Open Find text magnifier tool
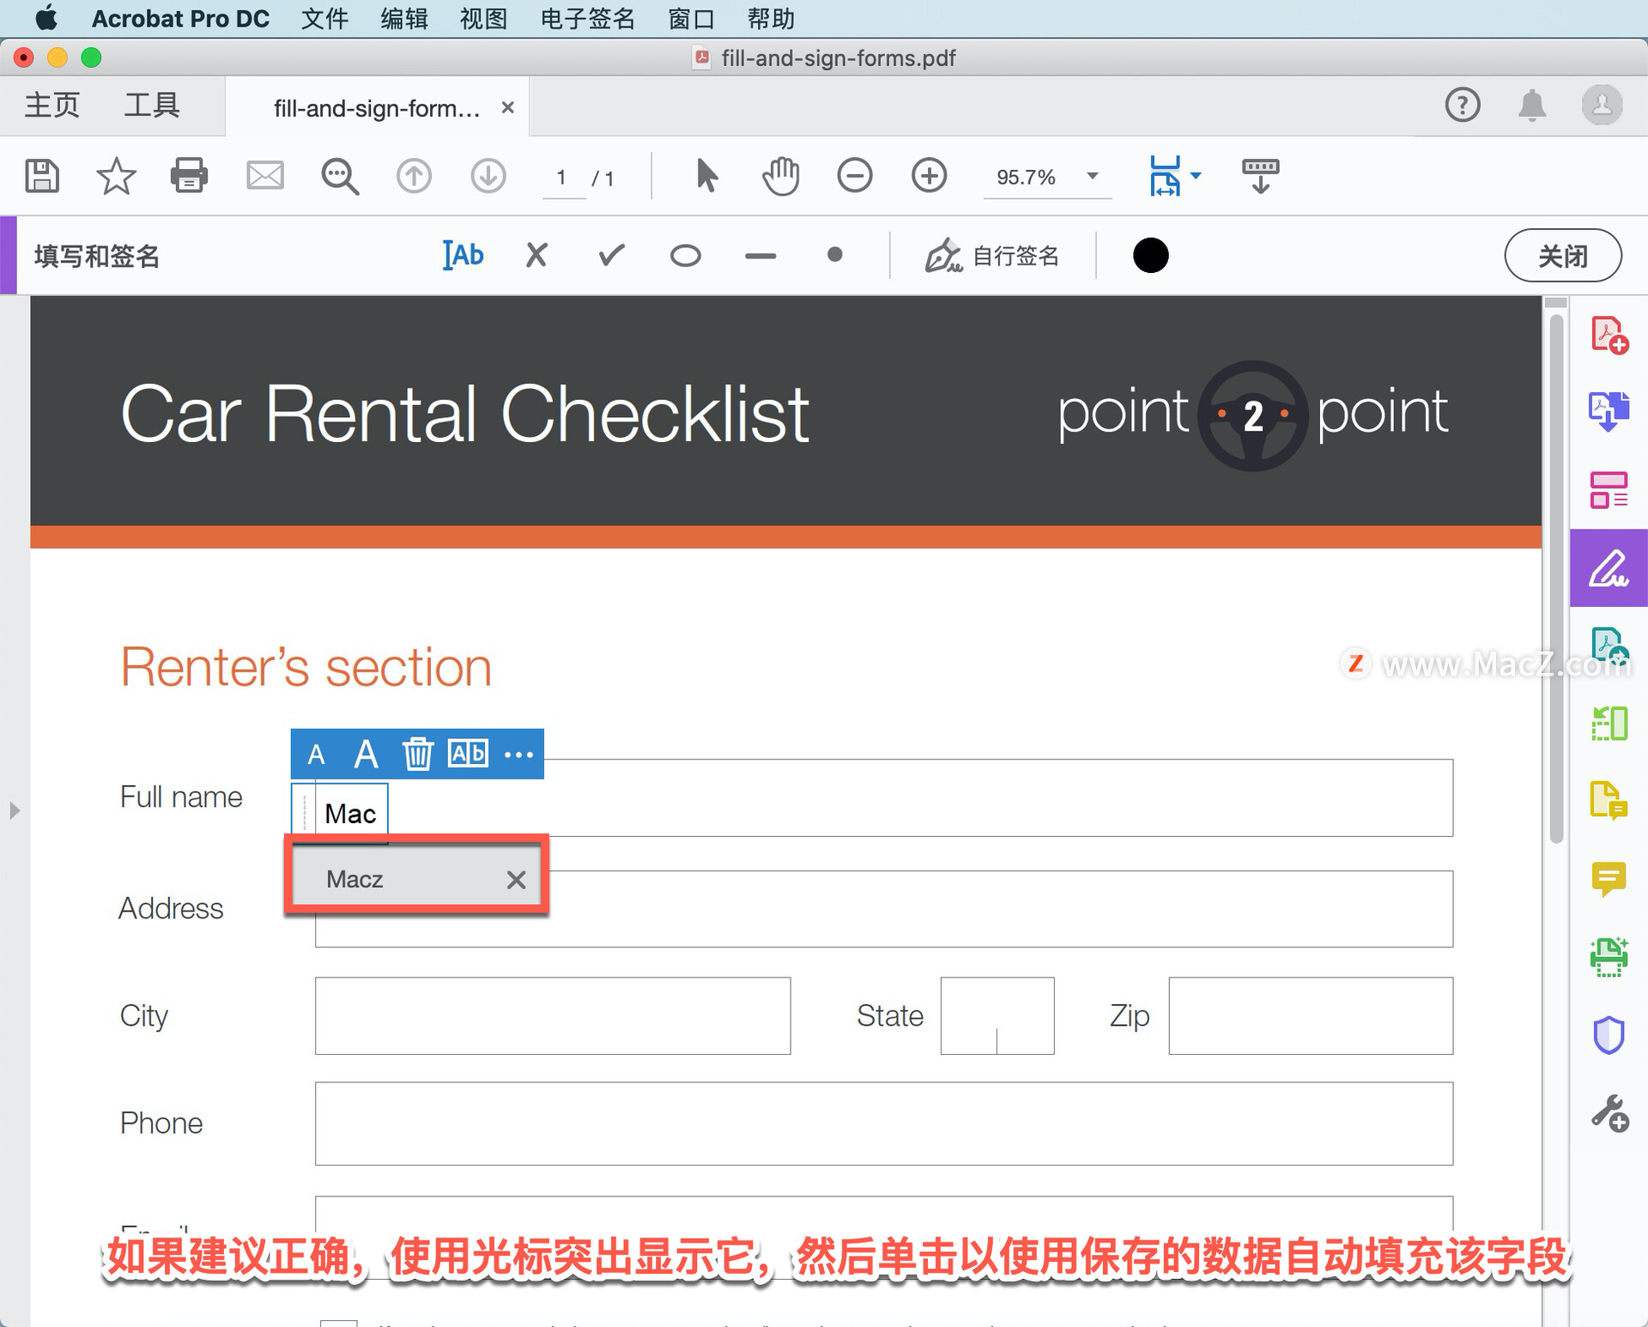 pos(340,176)
